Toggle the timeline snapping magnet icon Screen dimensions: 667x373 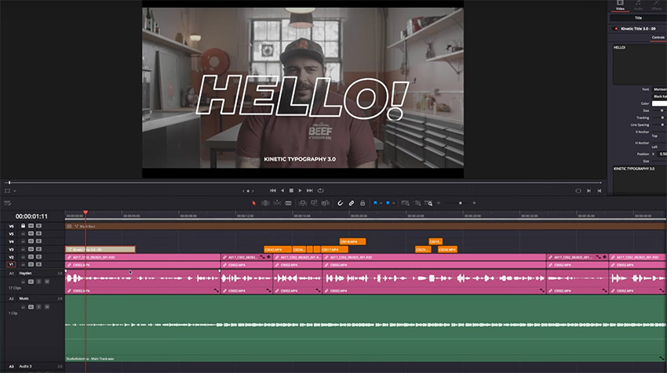tap(340, 203)
